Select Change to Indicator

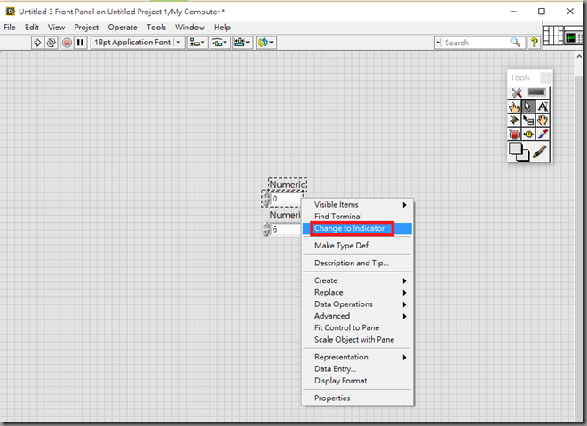(358, 228)
